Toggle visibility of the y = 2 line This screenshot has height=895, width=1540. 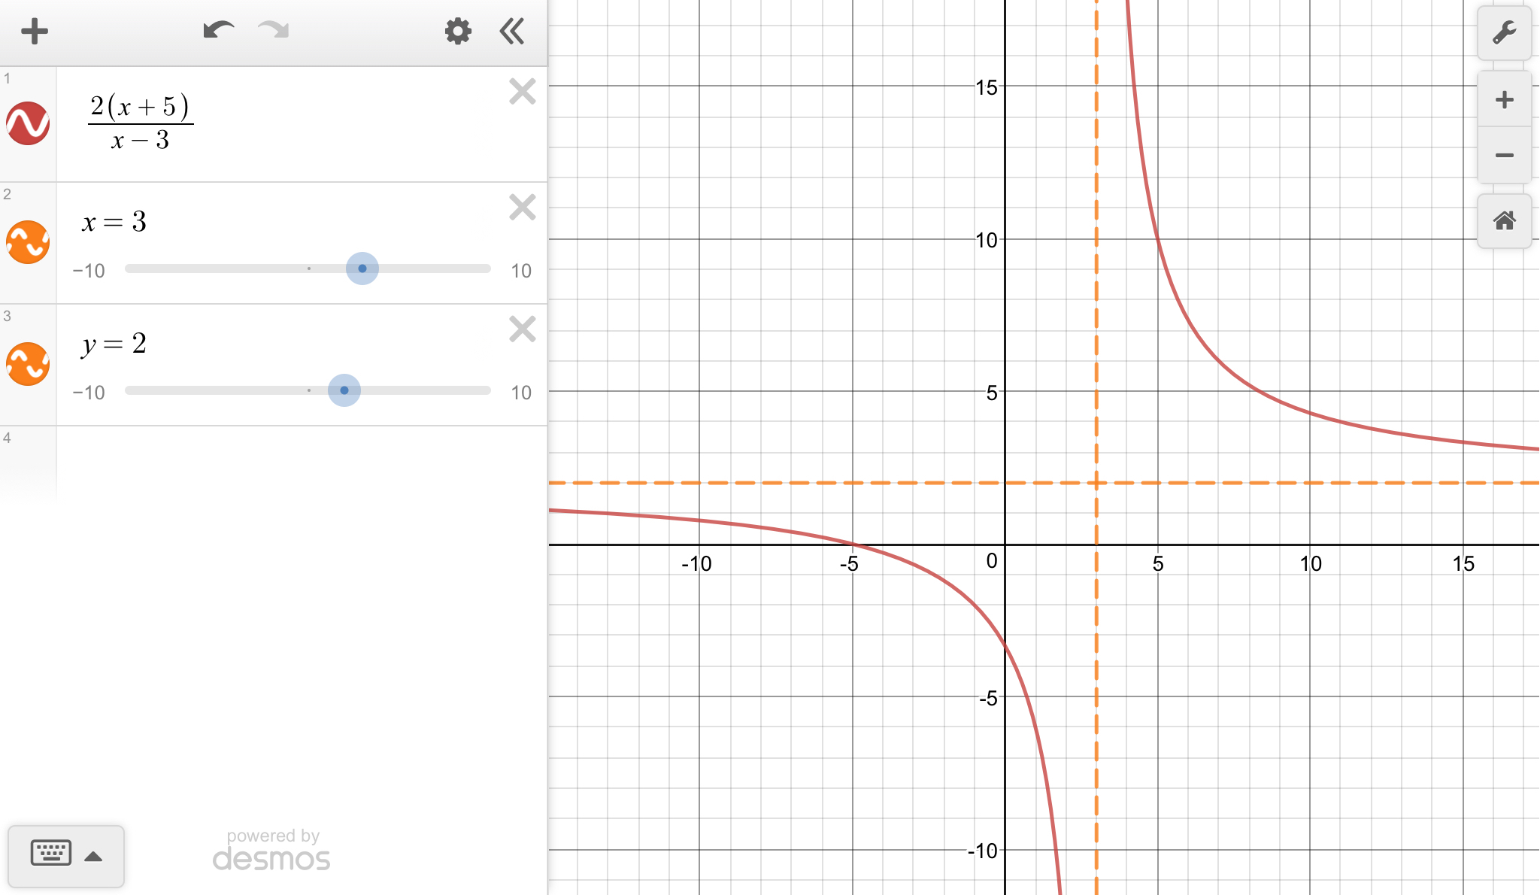28,364
